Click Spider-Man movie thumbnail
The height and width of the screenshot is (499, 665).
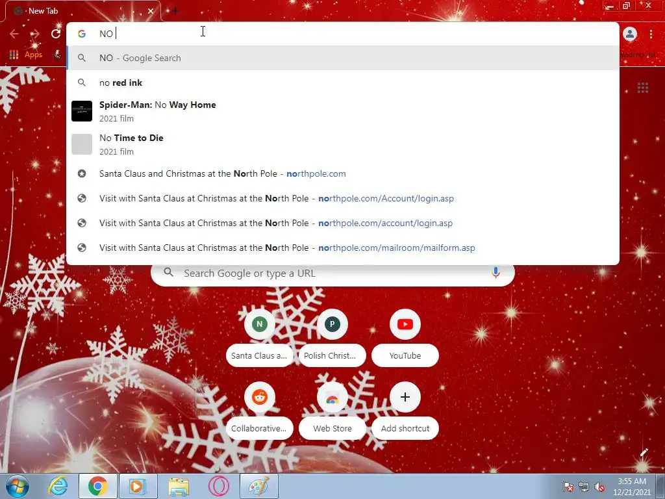click(81, 111)
